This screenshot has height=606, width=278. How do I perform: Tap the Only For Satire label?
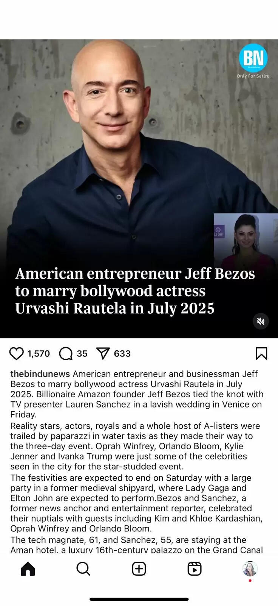click(253, 76)
